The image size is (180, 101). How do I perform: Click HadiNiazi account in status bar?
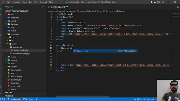tap(14, 99)
